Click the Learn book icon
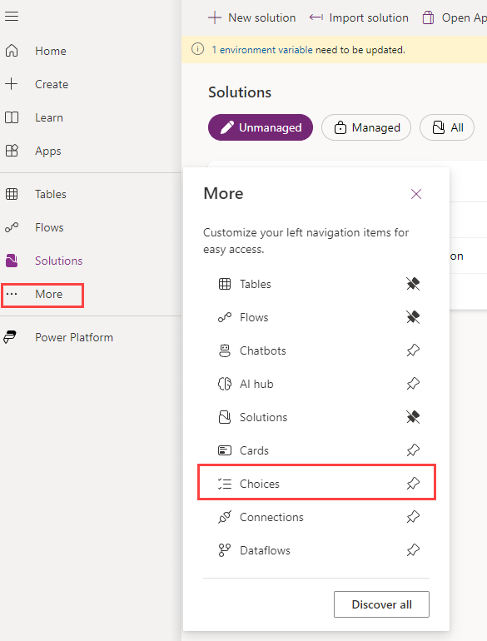This screenshot has height=641, width=487. [x=12, y=117]
